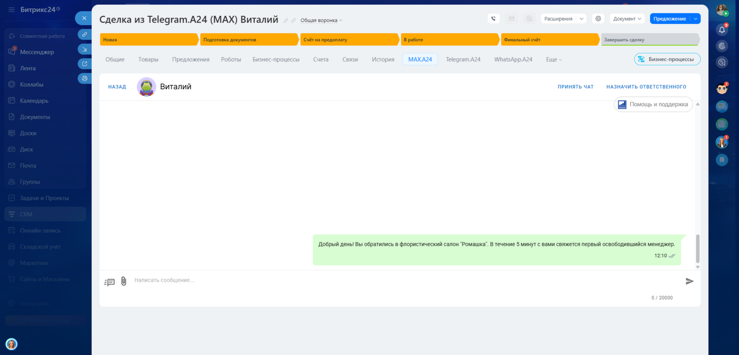Expand the Документ dropdown
This screenshot has height=355, width=739.
pos(627,18)
